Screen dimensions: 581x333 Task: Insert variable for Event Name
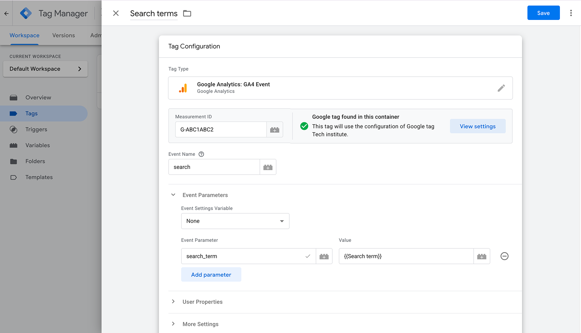268,167
